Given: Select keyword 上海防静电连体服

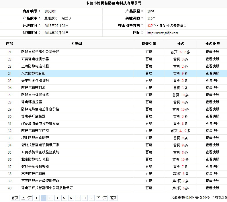Looking at the screenshot, I should click(x=35, y=66).
